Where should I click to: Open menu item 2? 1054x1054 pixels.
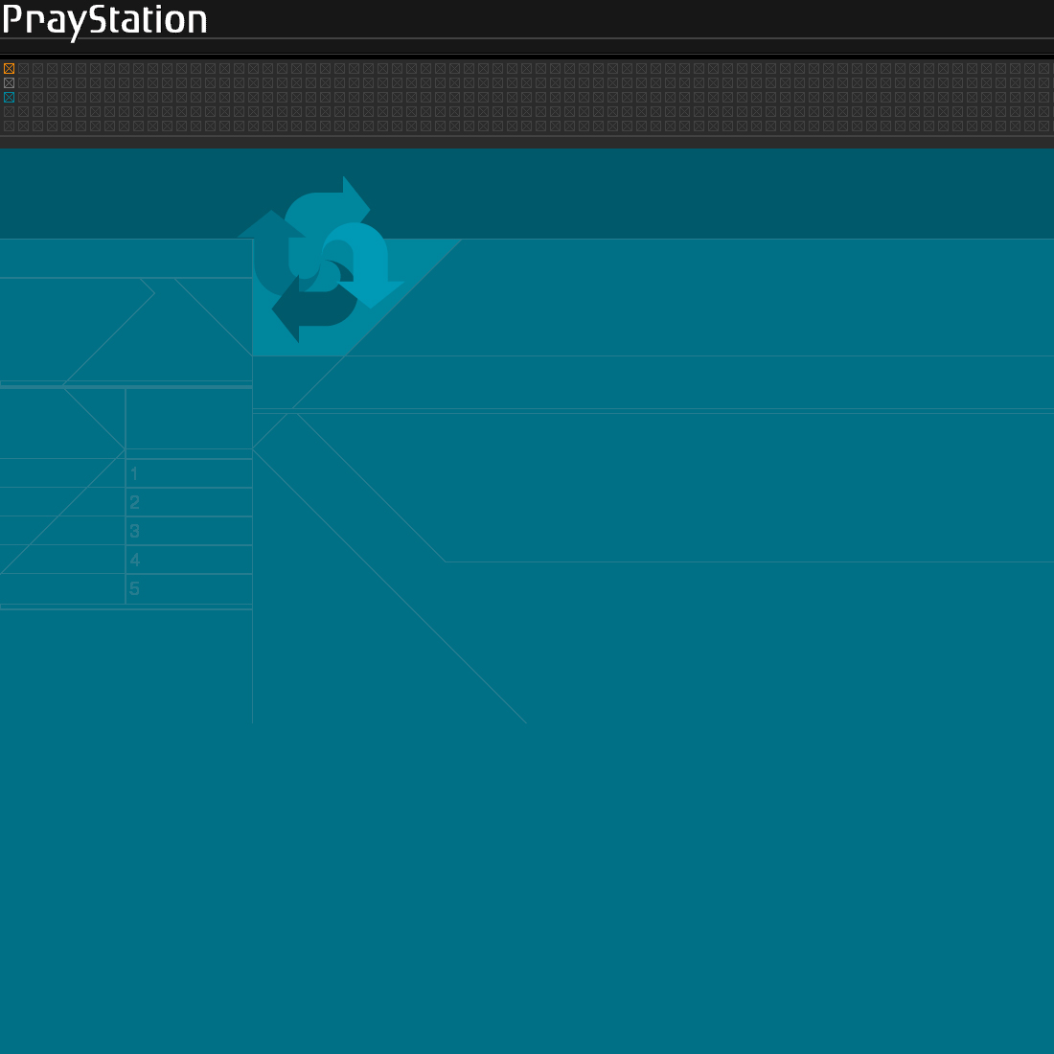pos(189,502)
